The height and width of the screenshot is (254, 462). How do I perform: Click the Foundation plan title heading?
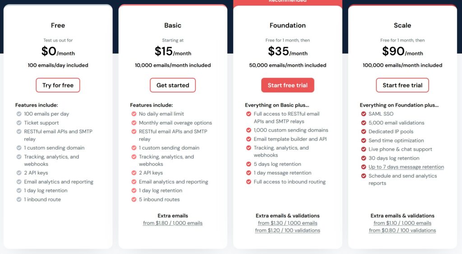287,25
